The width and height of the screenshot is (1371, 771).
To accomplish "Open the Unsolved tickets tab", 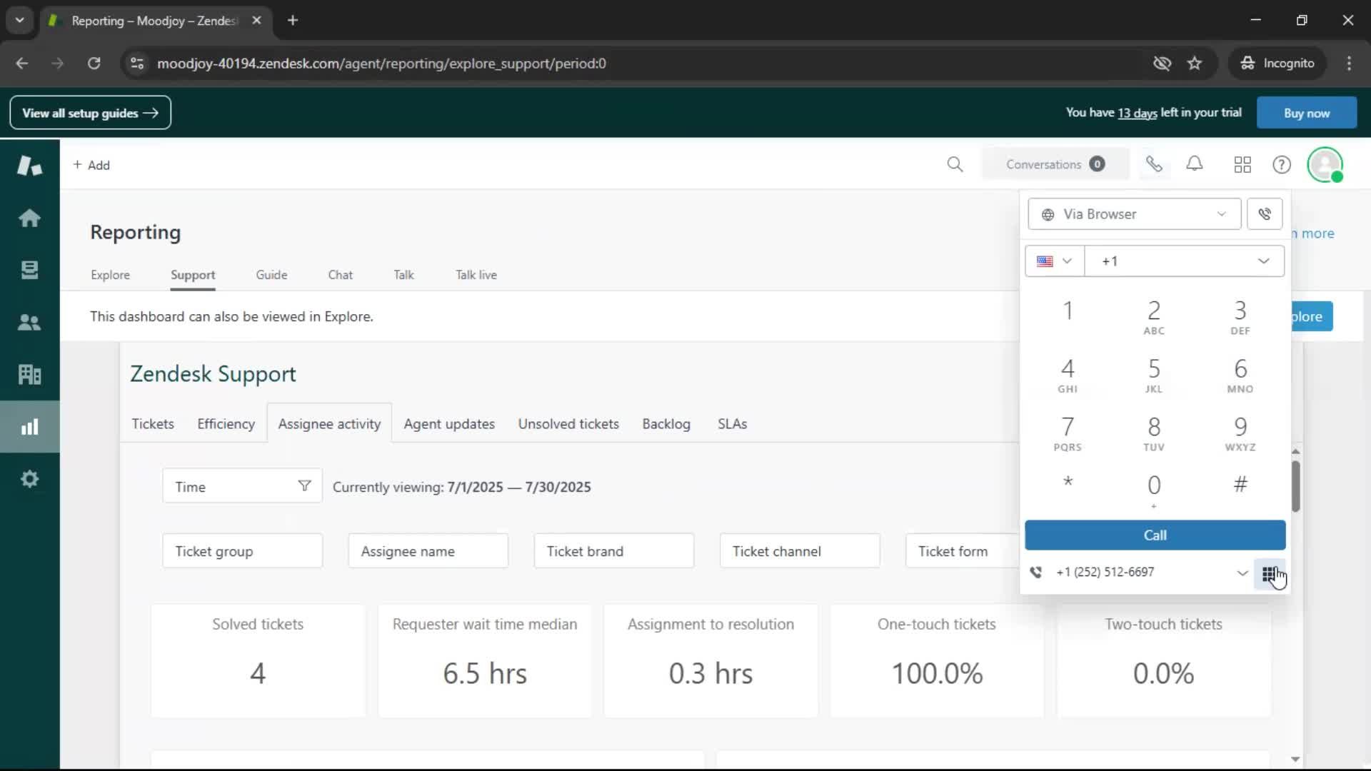I will tap(568, 424).
